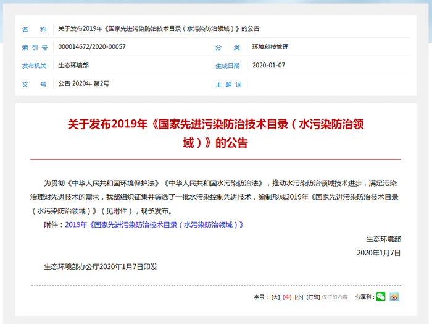Image resolution: width=432 pixels, height=324 pixels.
Task: Click the signature date 2020年1月7日
Action: pyautogui.click(x=378, y=253)
